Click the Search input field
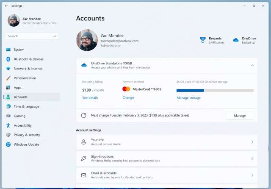Viewport: 271px width, 189px height. click(29, 36)
